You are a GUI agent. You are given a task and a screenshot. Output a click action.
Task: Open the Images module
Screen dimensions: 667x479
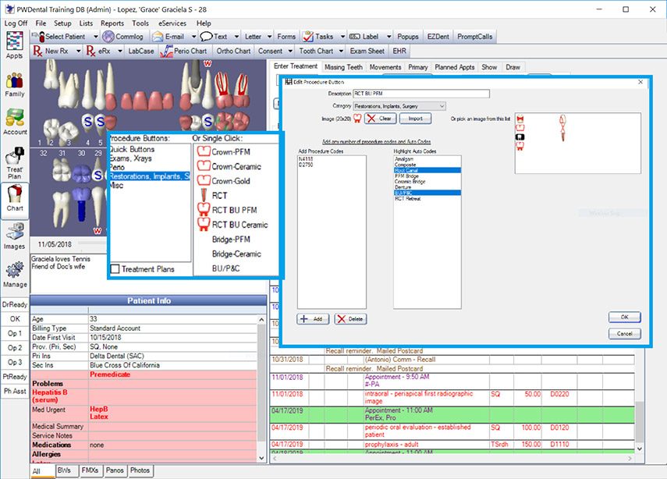click(15, 236)
